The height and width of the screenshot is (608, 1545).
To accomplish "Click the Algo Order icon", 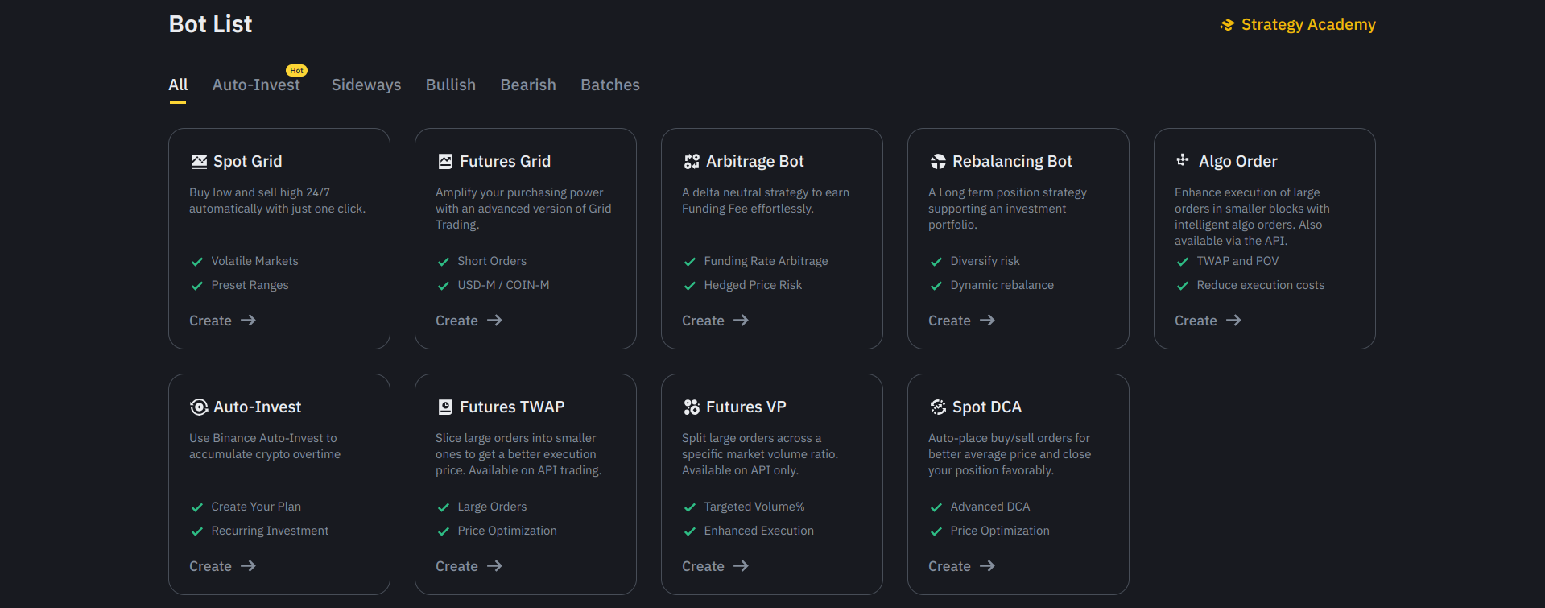I will pos(1183,160).
